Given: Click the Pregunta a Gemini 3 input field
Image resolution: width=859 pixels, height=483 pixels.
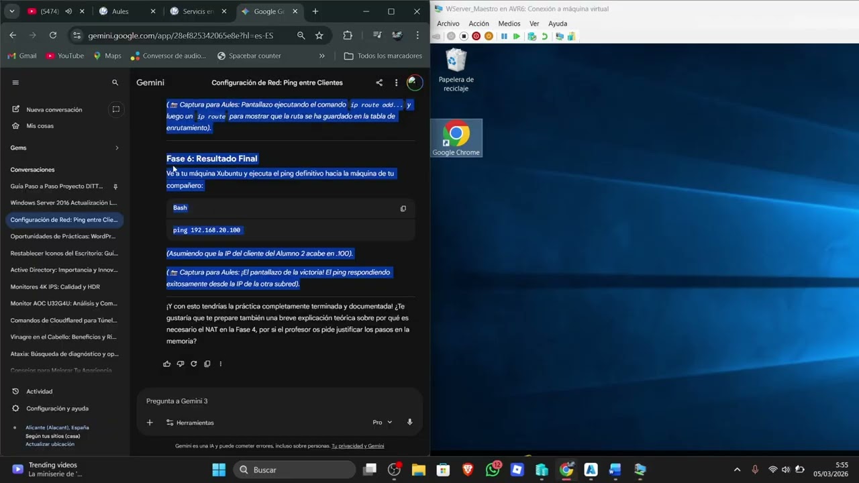Looking at the screenshot, I should (279, 401).
